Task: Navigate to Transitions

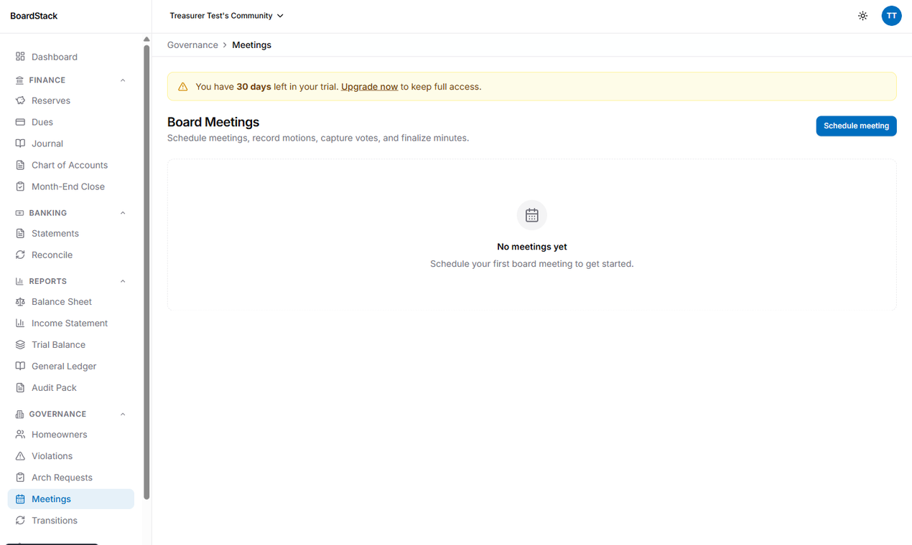Action: click(71, 521)
